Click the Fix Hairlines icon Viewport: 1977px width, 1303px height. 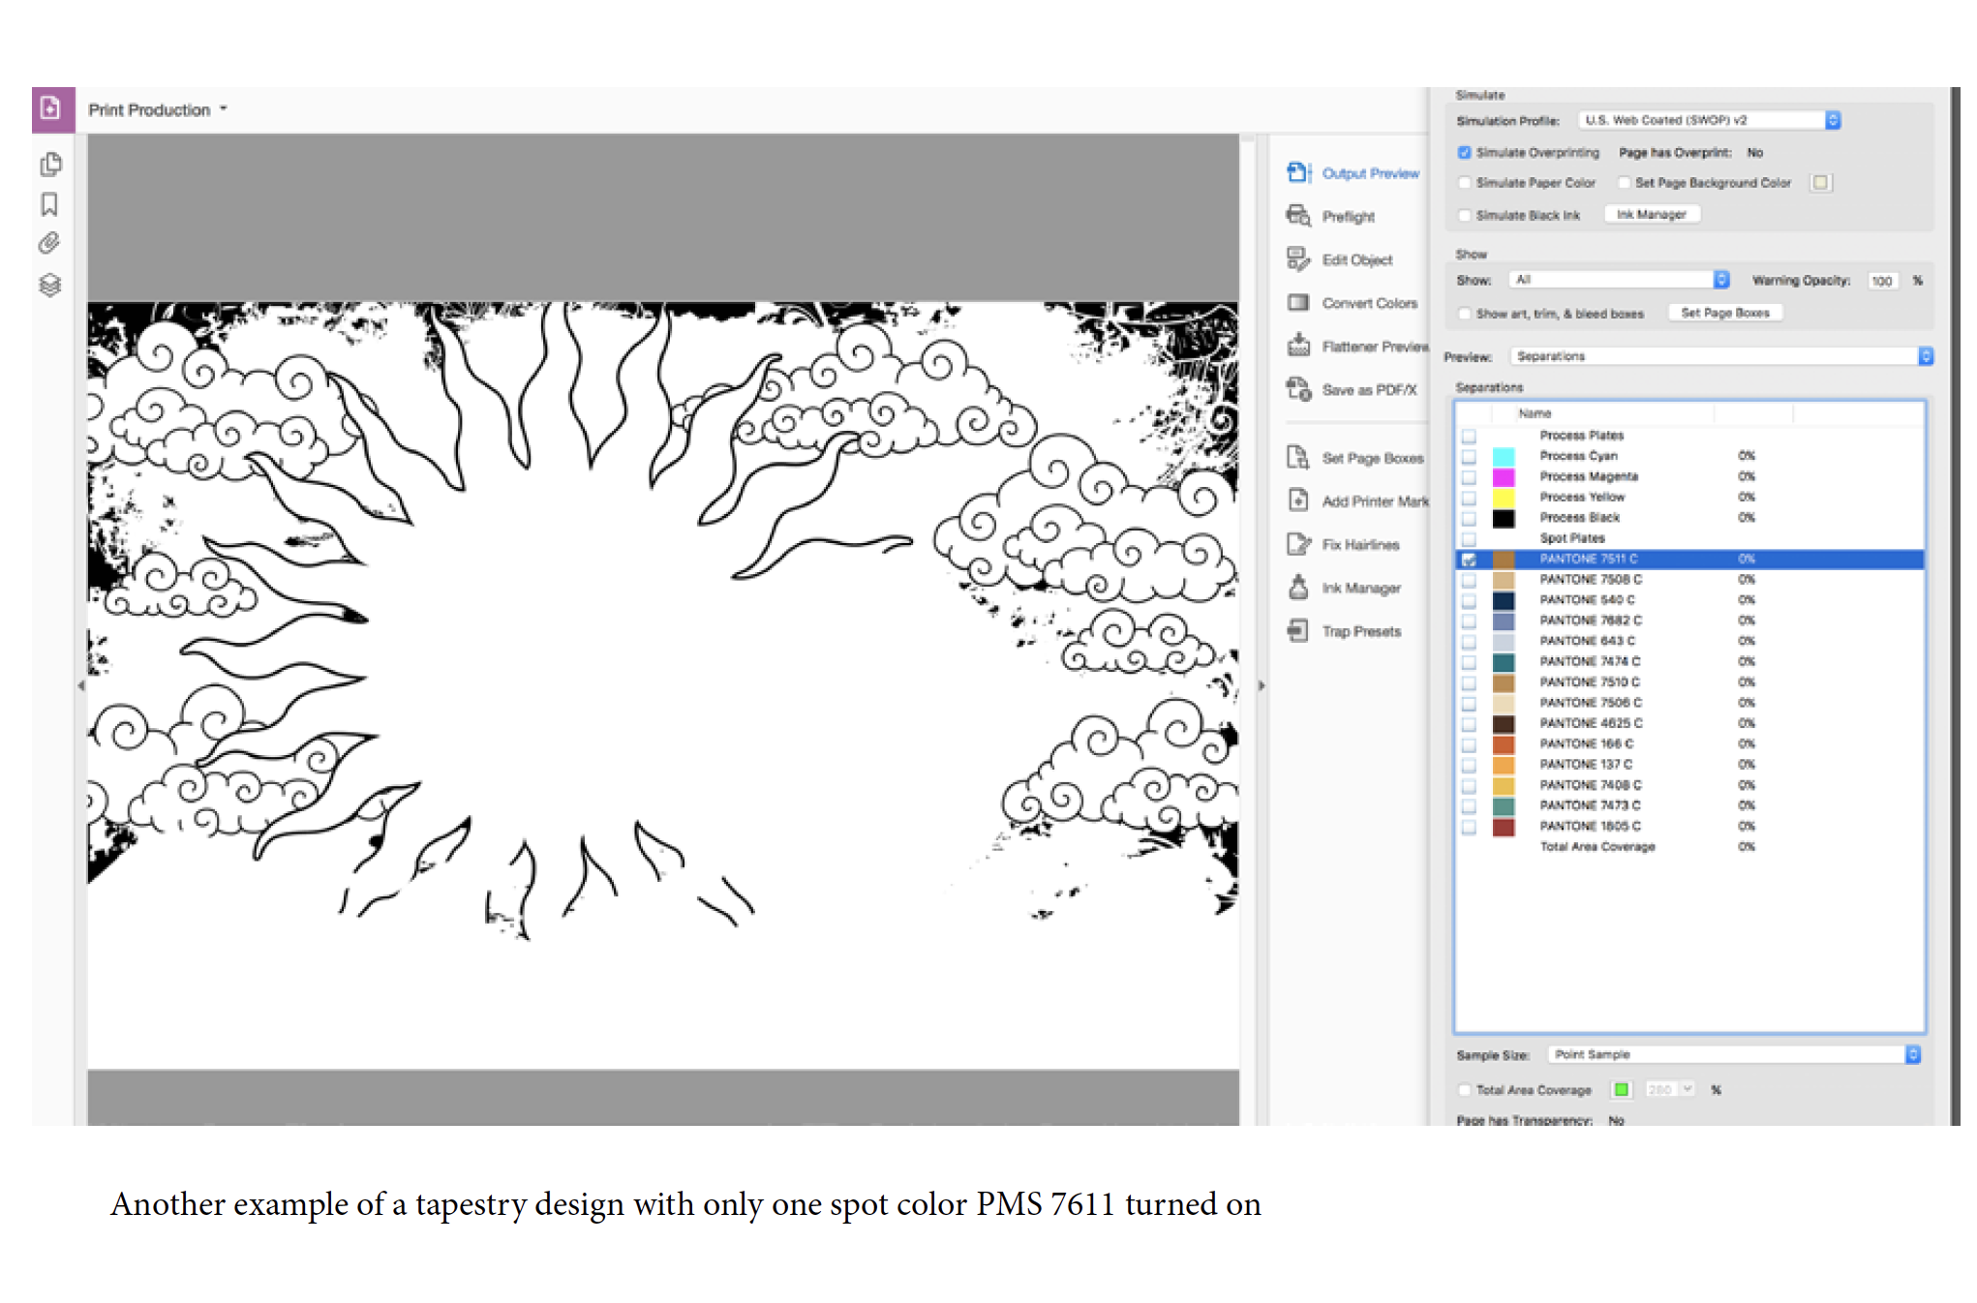tap(1298, 545)
